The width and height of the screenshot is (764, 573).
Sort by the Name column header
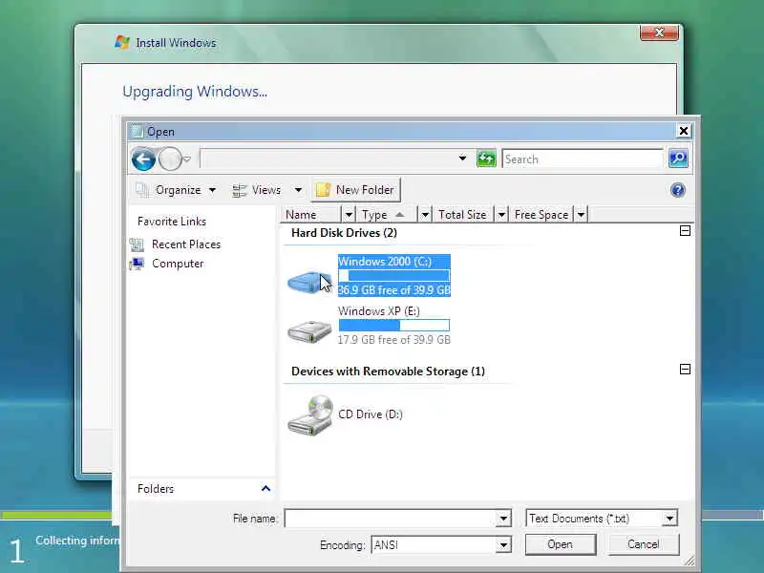311,214
